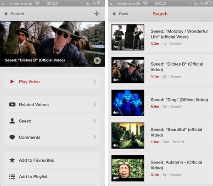Tap round play button on video preview
Viewport: 213px width, 186px height.
tap(97, 61)
